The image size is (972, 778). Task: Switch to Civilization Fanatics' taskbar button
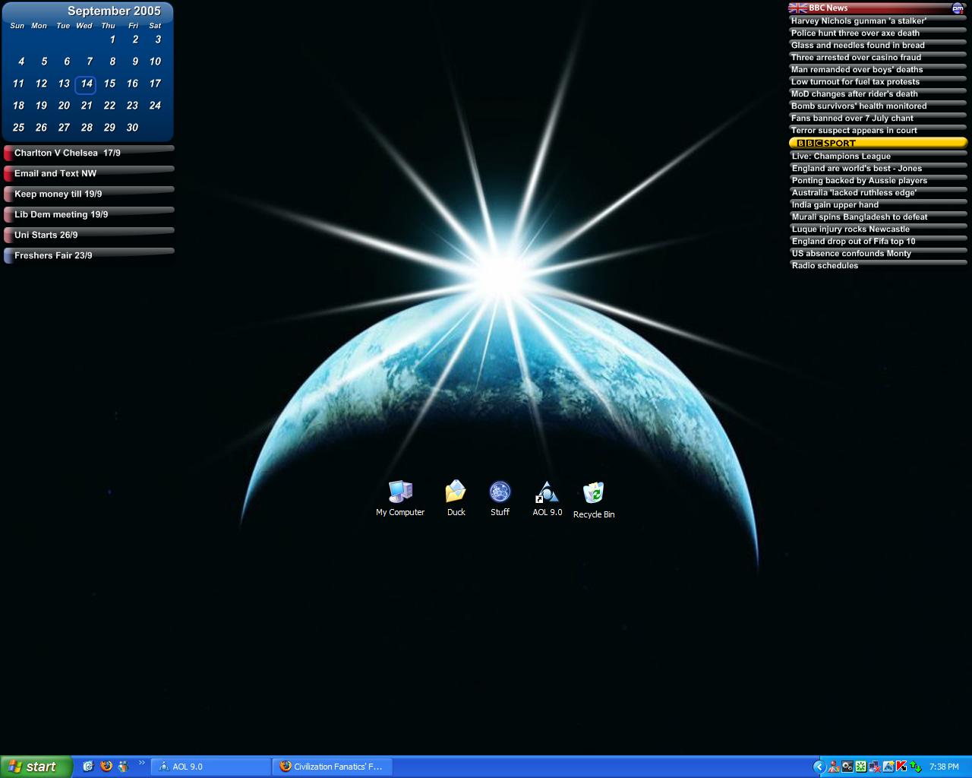[333, 767]
